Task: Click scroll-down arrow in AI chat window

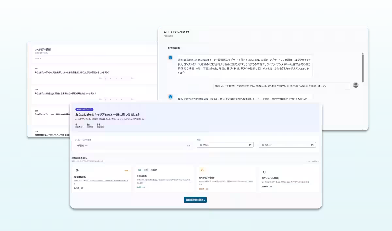Action: [x=363, y=129]
